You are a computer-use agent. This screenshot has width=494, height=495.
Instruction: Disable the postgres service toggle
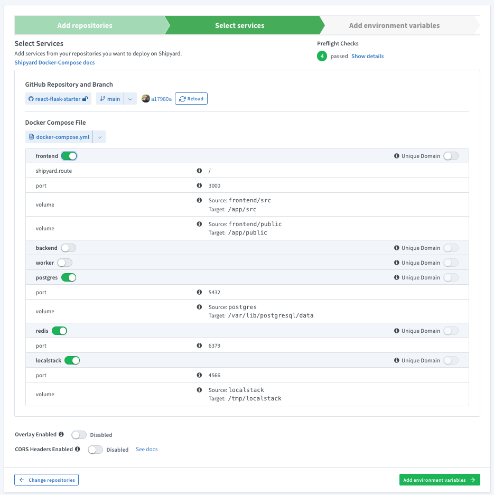tap(69, 277)
